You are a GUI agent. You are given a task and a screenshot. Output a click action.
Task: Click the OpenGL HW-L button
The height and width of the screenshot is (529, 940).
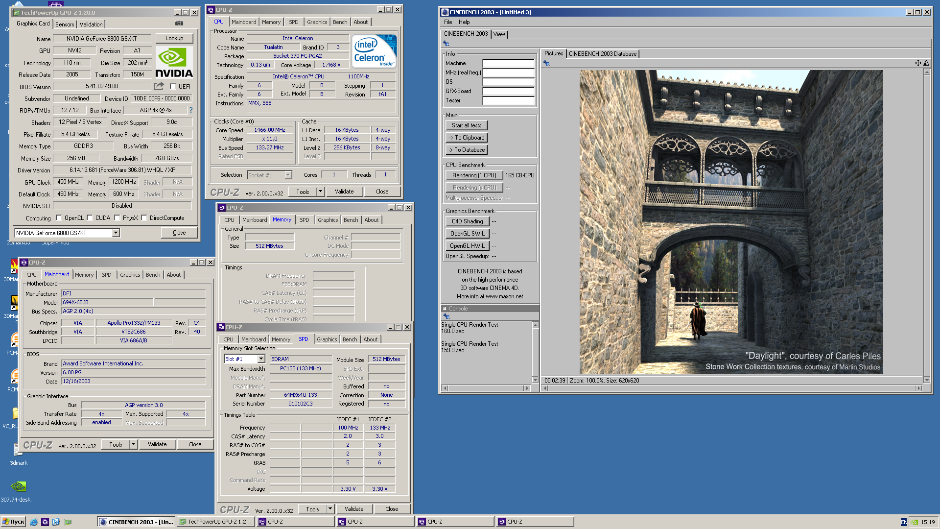(467, 246)
